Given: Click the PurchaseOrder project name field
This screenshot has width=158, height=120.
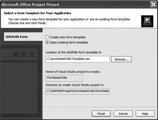Looking at the screenshot, I should [x=64, y=78].
